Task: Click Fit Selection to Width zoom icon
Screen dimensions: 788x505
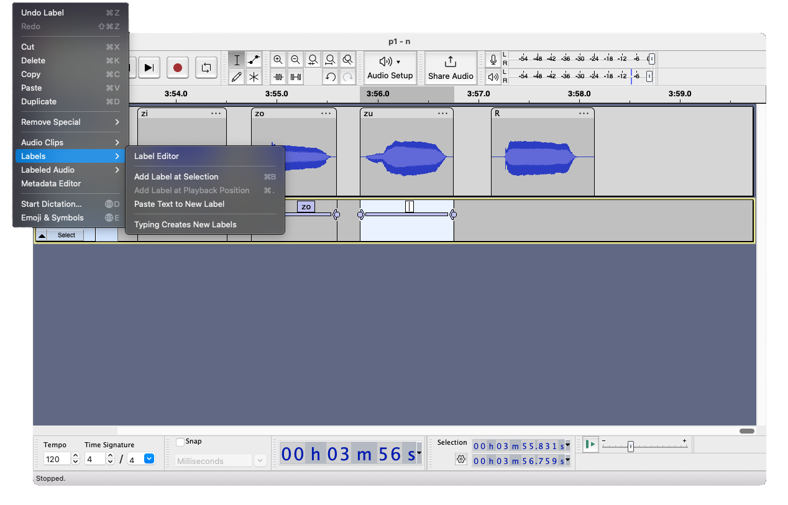Action: [x=313, y=60]
